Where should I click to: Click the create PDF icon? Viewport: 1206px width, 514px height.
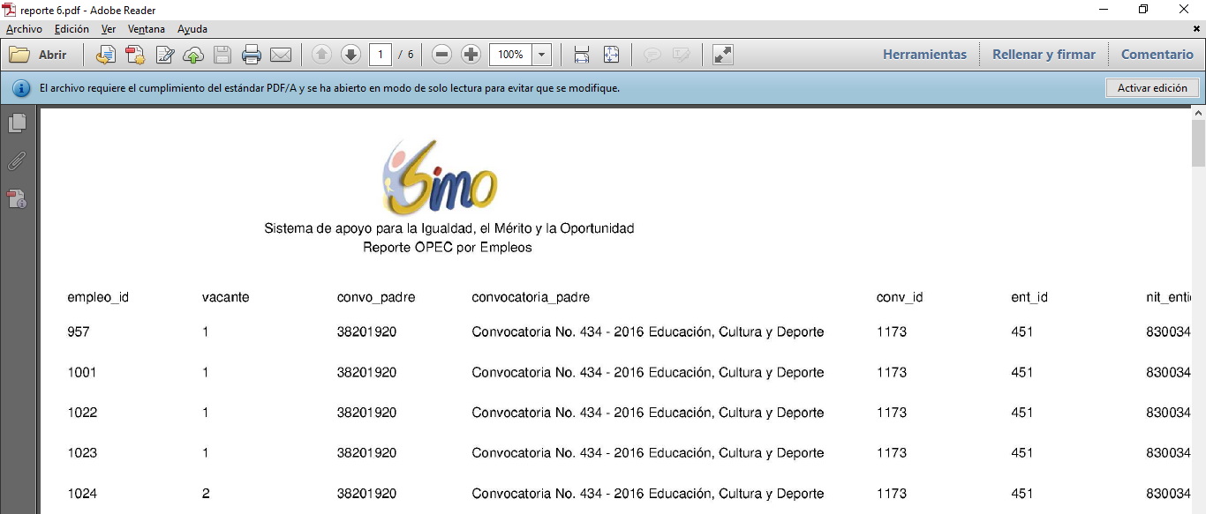tap(135, 55)
